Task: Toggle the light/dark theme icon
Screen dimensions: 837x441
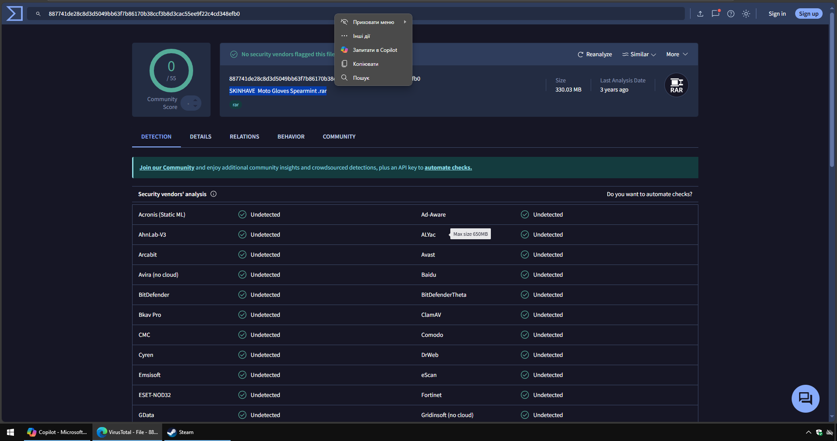Action: (x=746, y=14)
